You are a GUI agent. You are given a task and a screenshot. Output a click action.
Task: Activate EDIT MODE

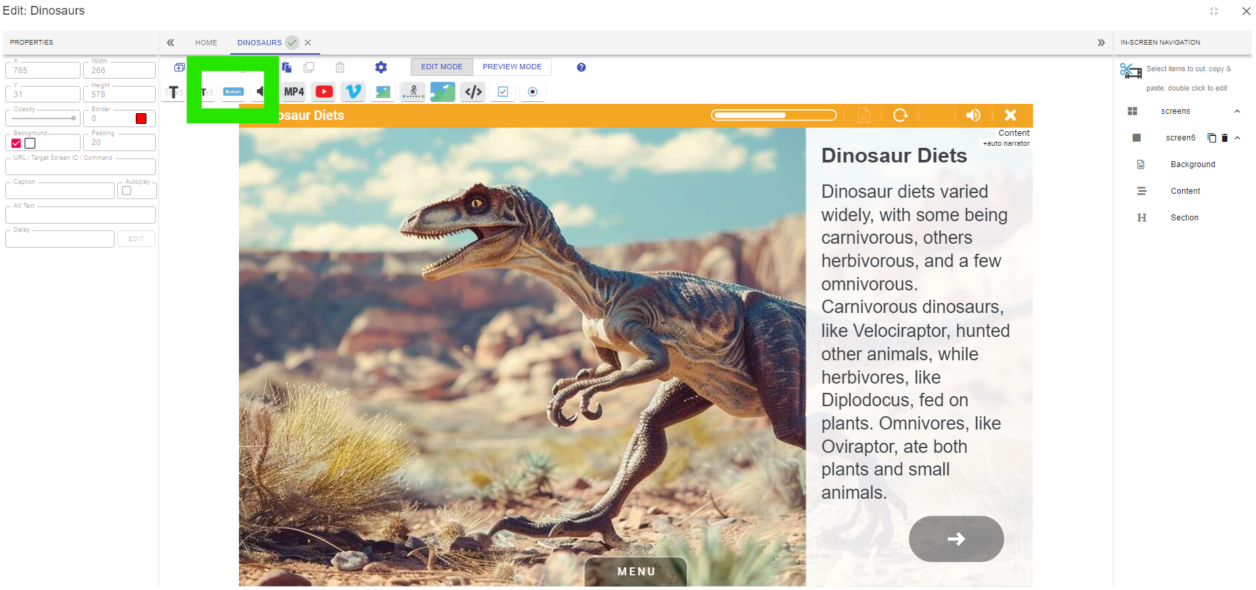(441, 67)
